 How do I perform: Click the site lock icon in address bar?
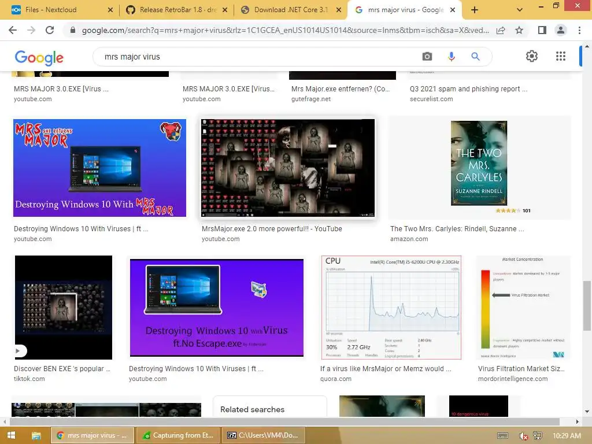click(x=73, y=30)
